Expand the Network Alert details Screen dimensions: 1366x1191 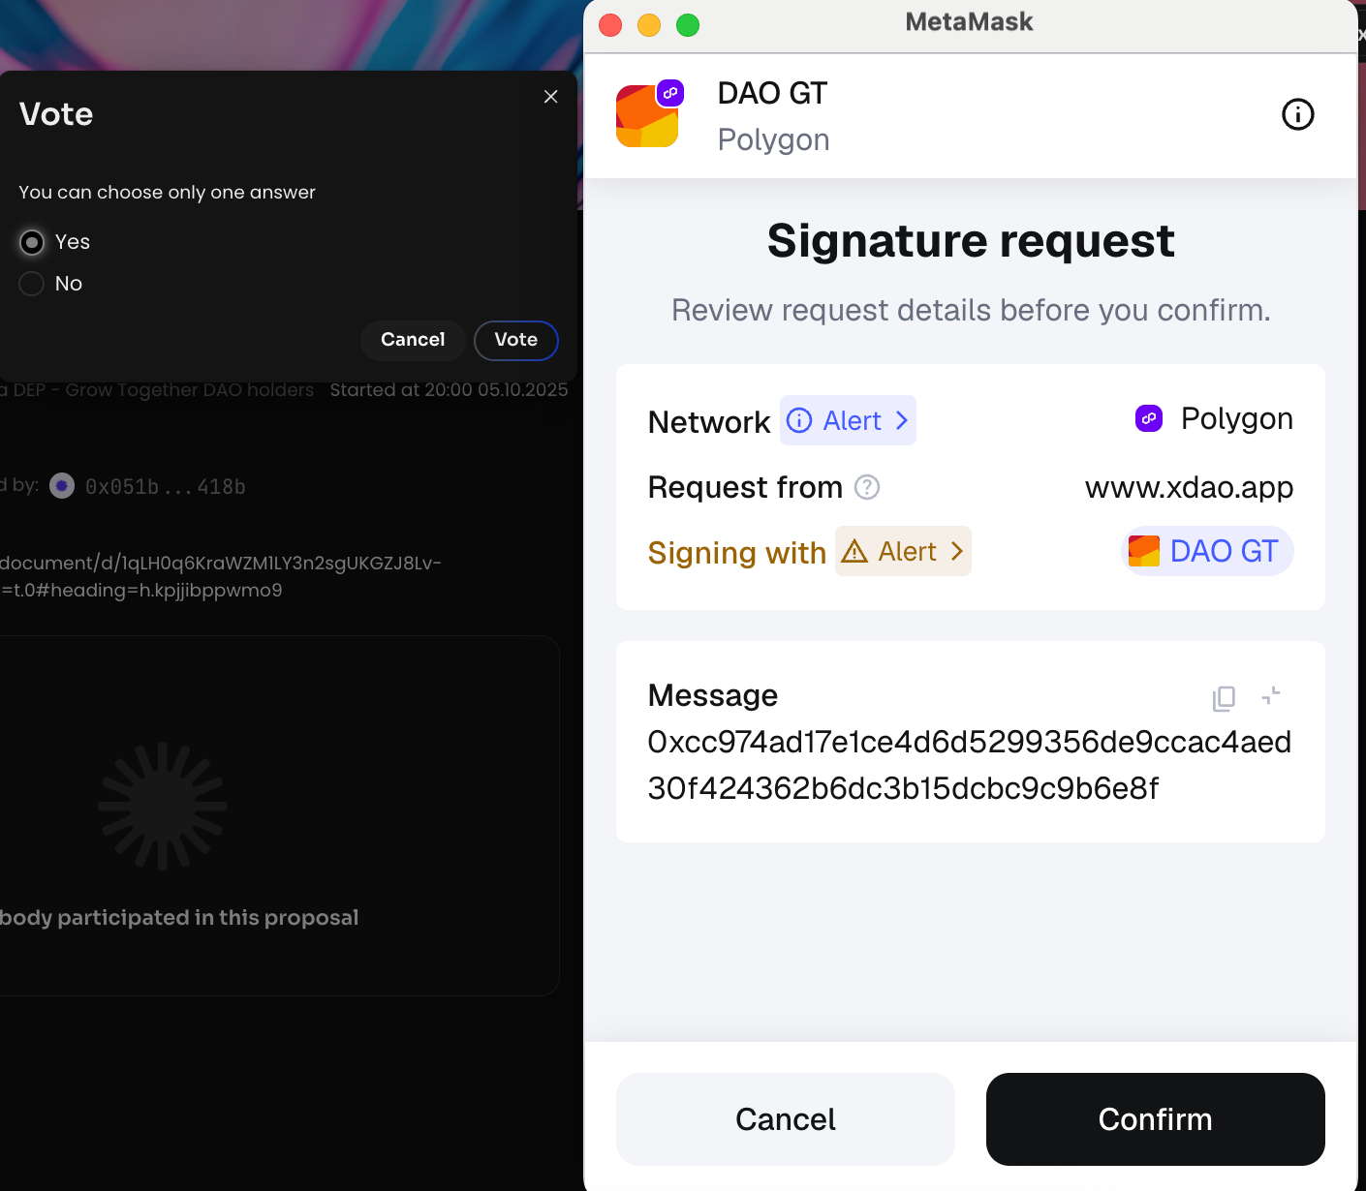click(848, 421)
